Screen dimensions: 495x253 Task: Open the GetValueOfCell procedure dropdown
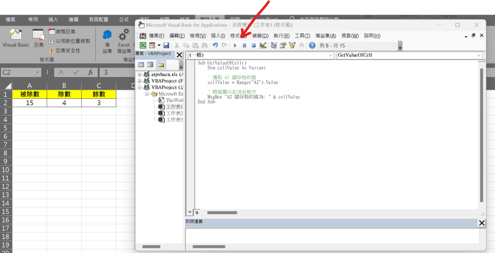point(479,55)
